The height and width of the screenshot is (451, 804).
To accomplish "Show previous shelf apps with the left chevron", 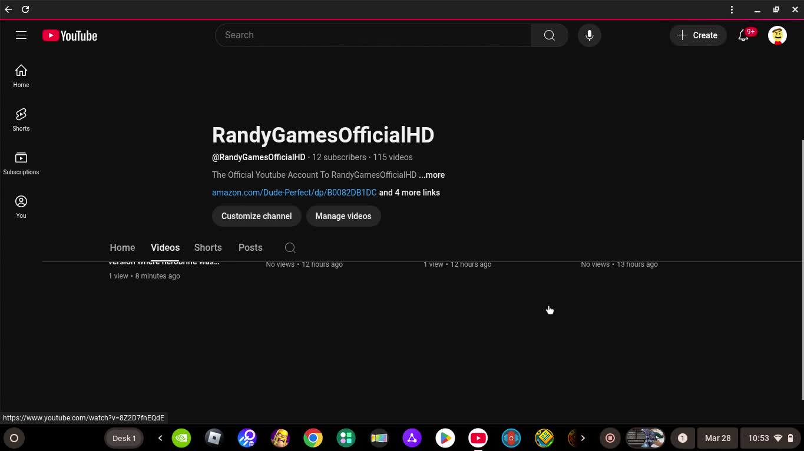I will click(x=160, y=438).
